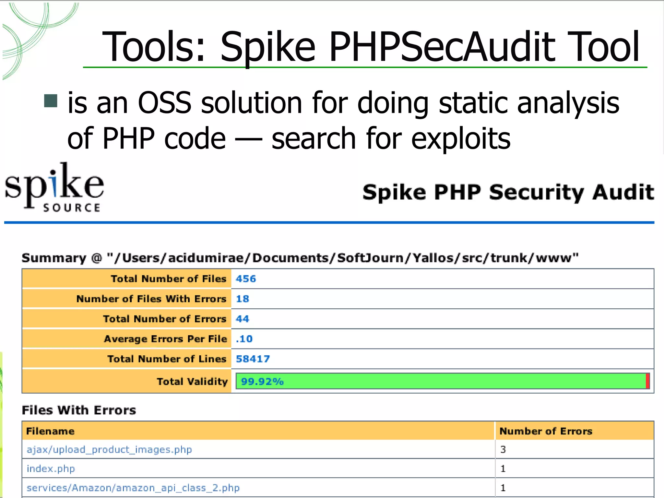This screenshot has width=664, height=498.
Task: Click the bullet text about OSS static analysis
Action: point(343,120)
